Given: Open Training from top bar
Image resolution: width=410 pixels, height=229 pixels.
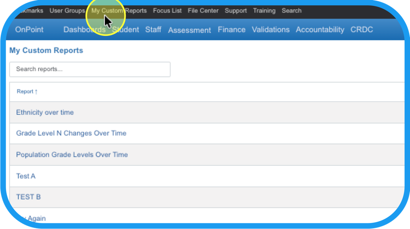Looking at the screenshot, I should point(264,11).
